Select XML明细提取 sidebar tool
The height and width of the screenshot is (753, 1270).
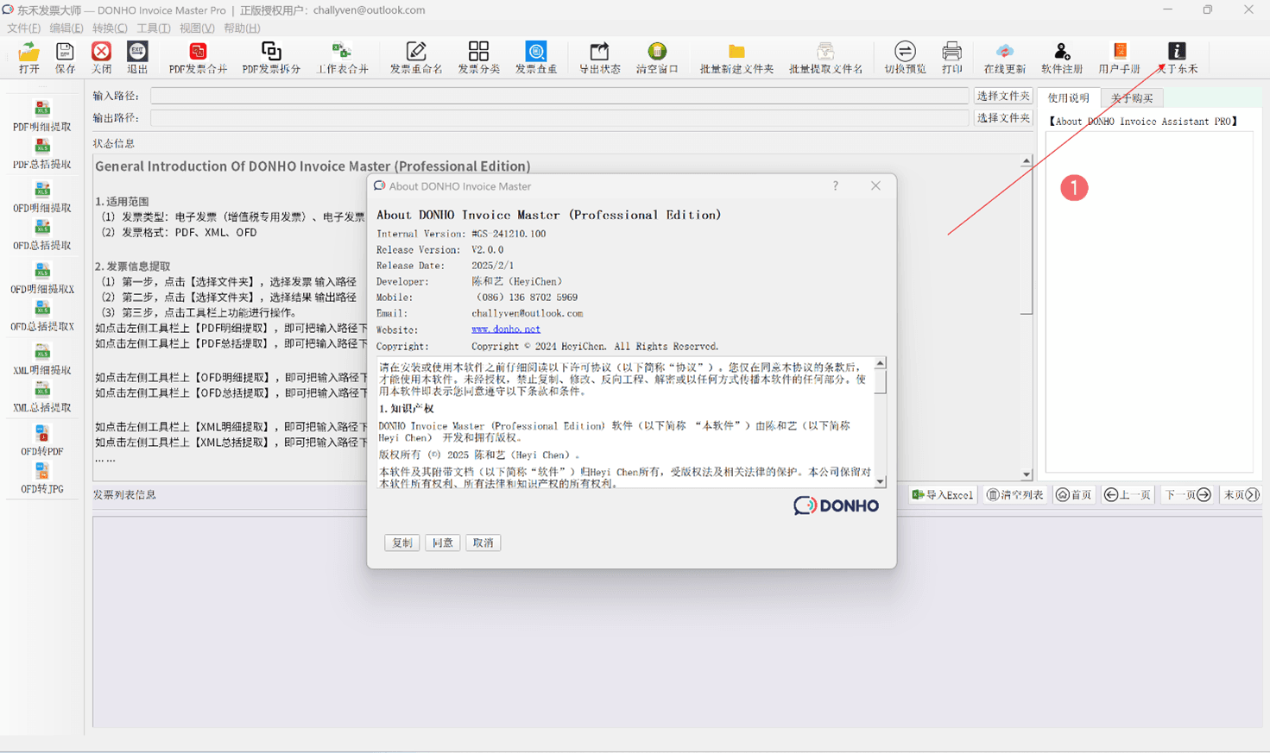(42, 360)
